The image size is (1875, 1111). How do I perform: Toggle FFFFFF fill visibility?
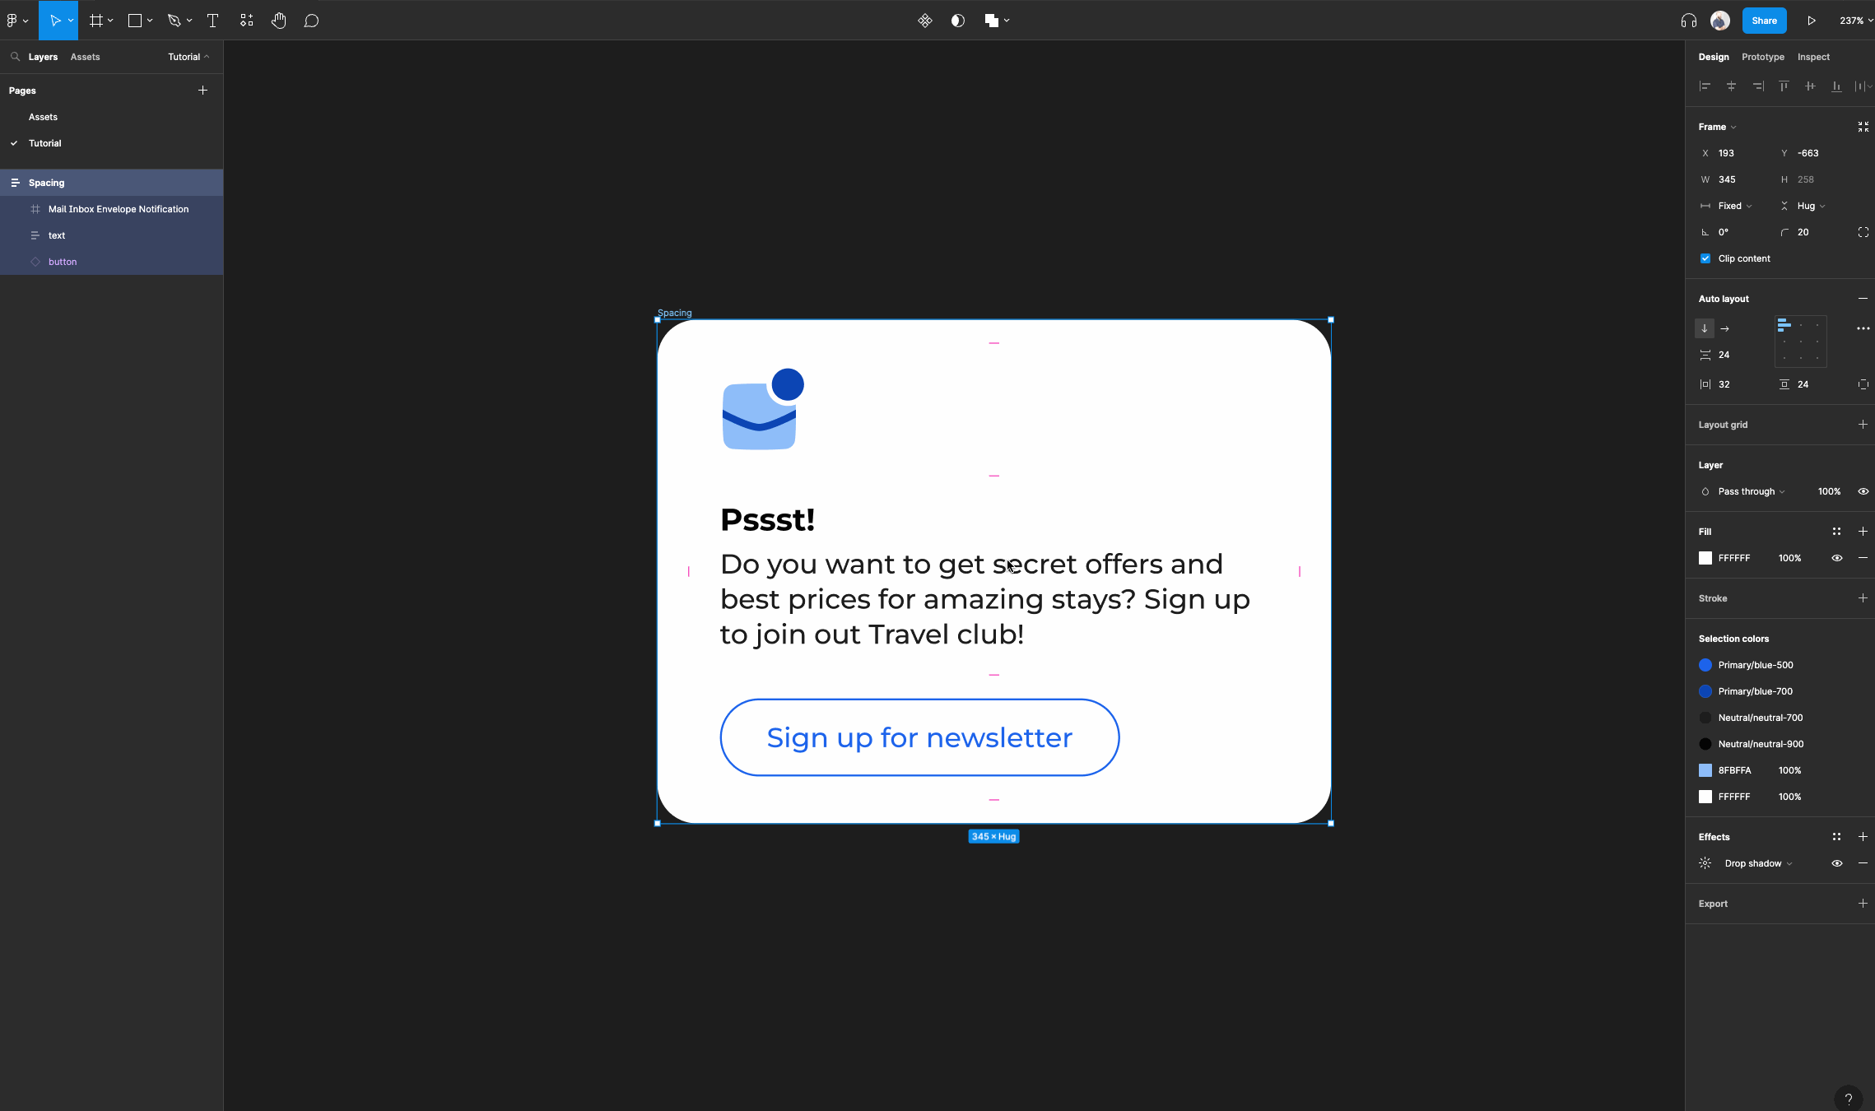pyautogui.click(x=1837, y=558)
